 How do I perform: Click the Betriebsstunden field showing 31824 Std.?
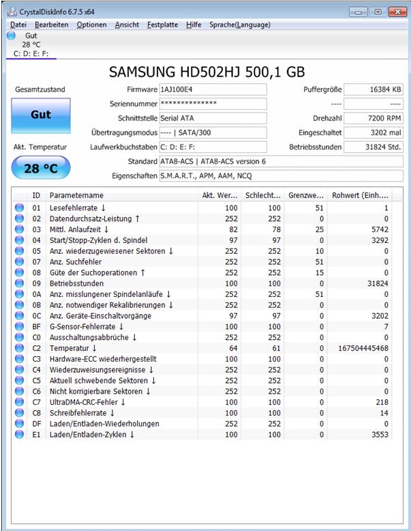point(374,147)
